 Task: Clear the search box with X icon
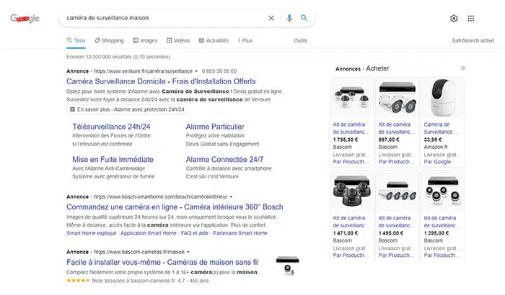tap(271, 18)
